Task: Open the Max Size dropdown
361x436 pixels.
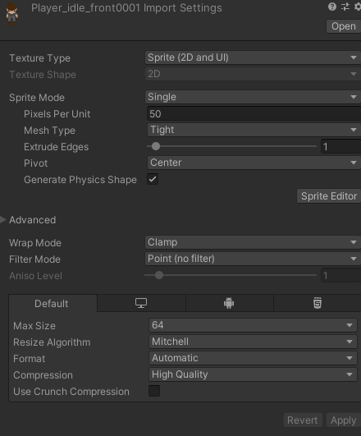Action: 253,325
